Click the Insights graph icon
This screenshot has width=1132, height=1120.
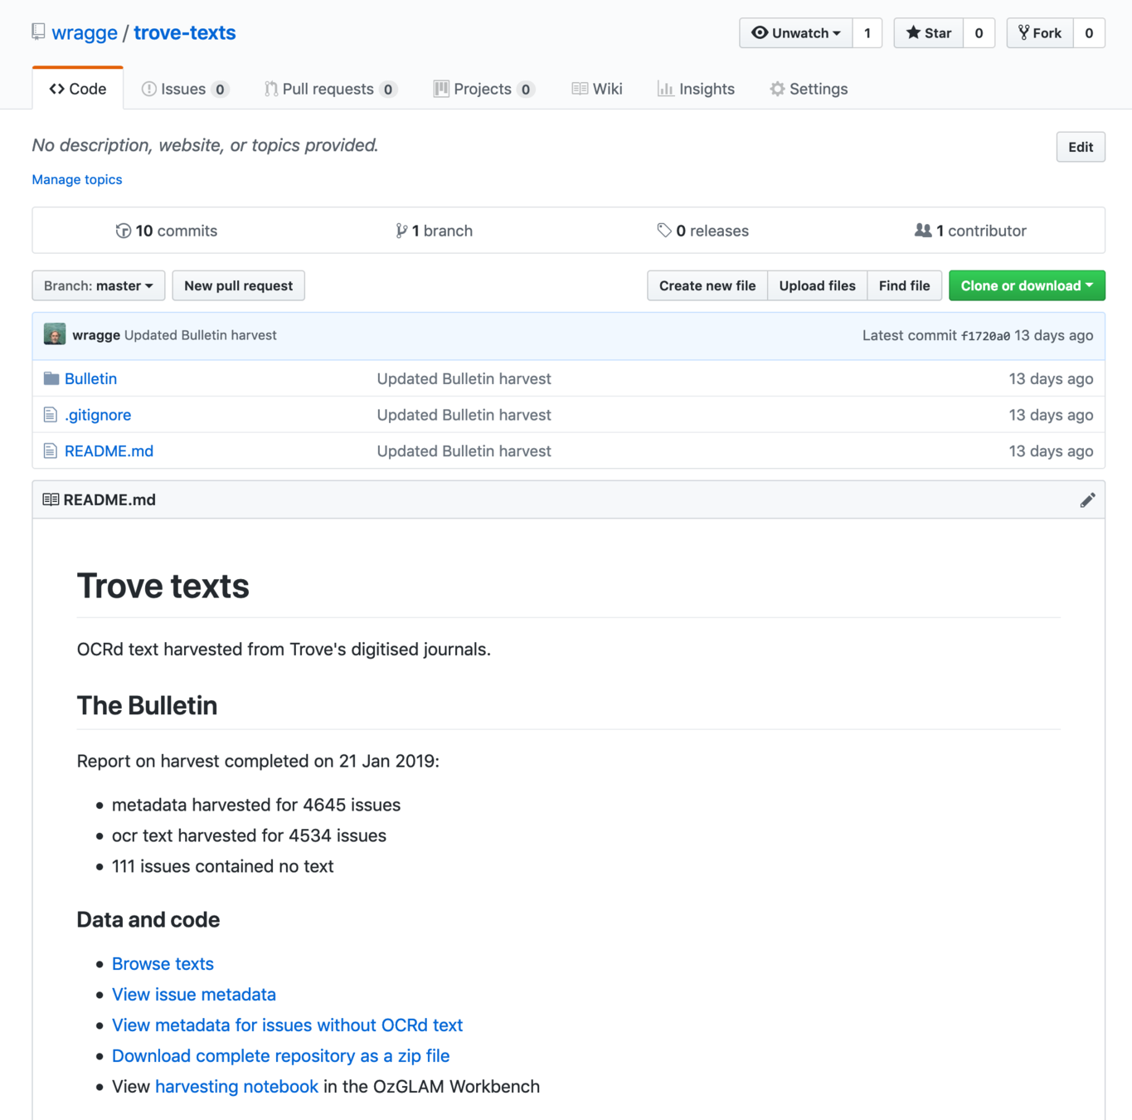point(665,89)
